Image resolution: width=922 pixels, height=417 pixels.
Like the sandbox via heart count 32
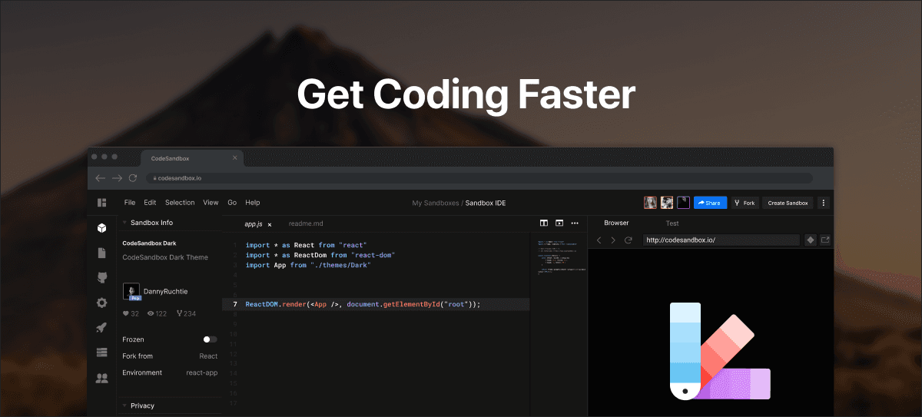[131, 313]
